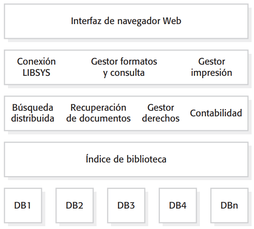Select the DB1 database box
254x229 pixels.
[x=23, y=205]
